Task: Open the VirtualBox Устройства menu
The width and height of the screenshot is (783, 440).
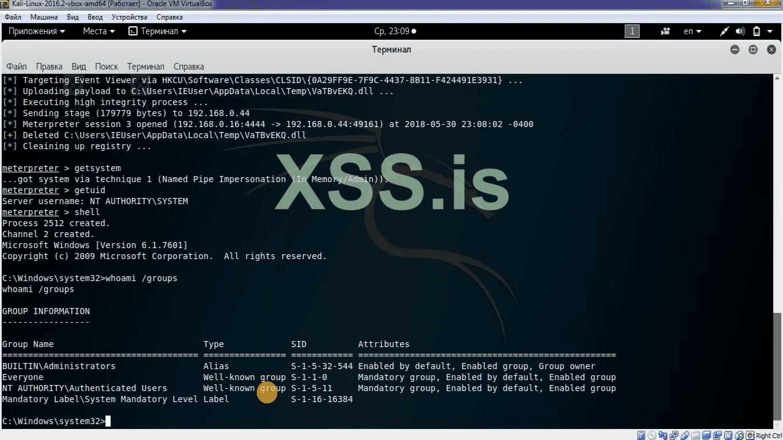Action: (130, 17)
